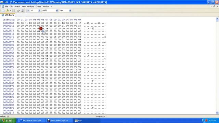Click scrollbar down arrow in hex view
This screenshot has height=123, width=219.
217,113
